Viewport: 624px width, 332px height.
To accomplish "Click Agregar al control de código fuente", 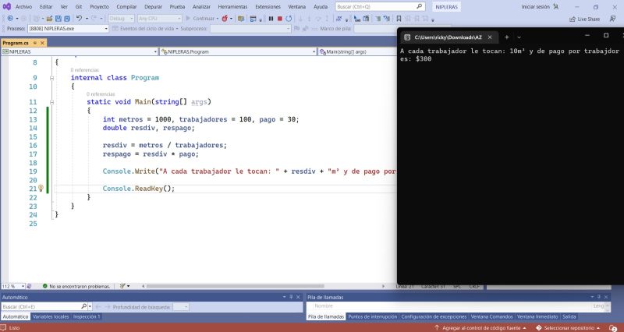I will point(480,328).
